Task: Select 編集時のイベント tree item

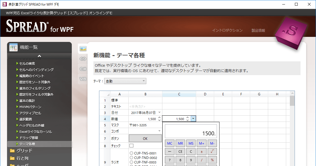Action: point(32,76)
